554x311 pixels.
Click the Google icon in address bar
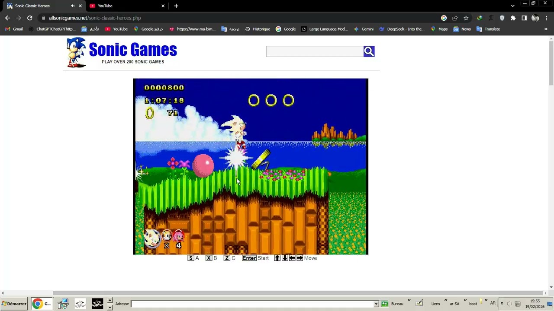click(444, 18)
